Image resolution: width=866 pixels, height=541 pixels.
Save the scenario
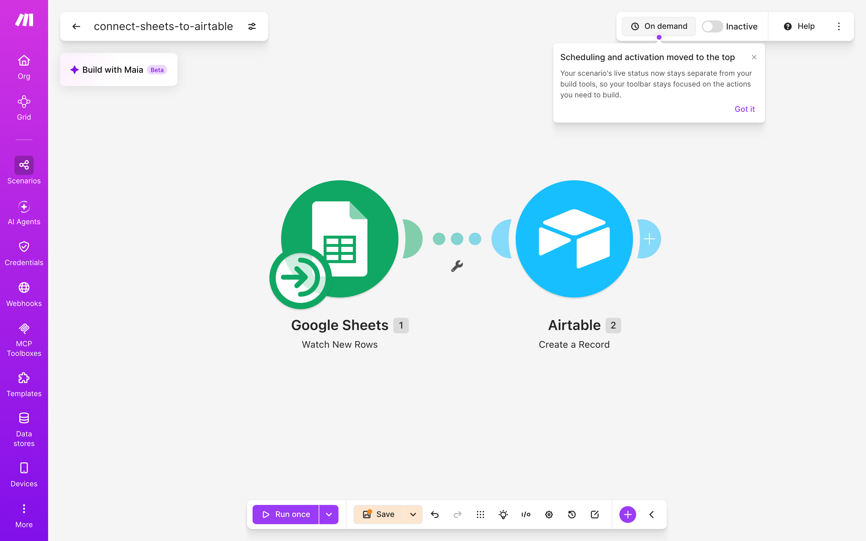coord(378,515)
